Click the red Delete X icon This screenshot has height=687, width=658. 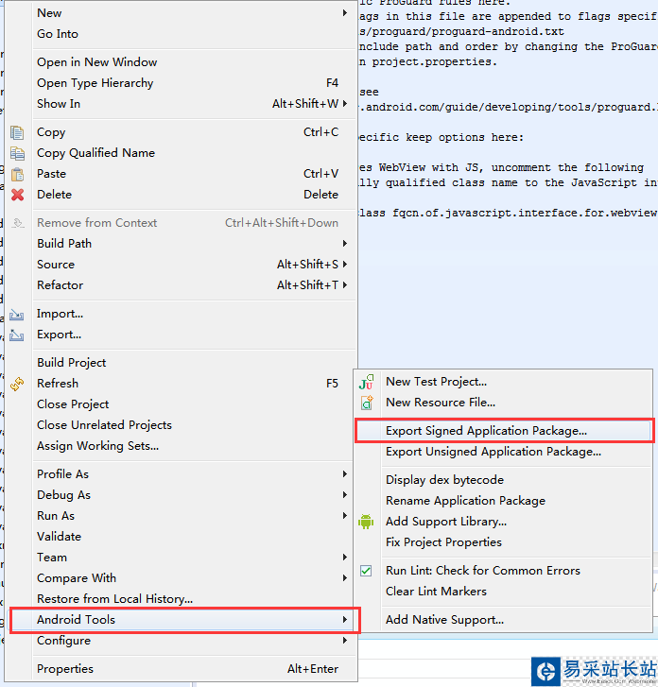pyautogui.click(x=18, y=195)
